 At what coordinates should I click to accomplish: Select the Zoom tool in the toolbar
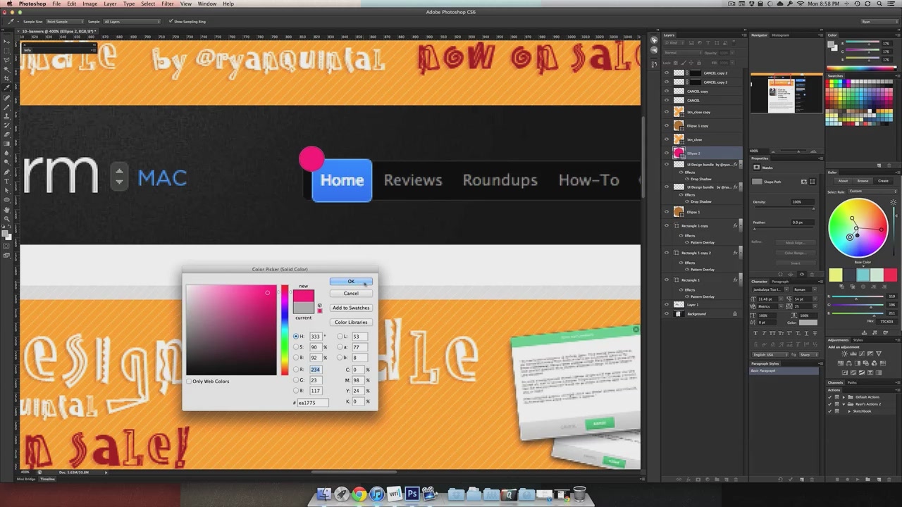pos(7,218)
